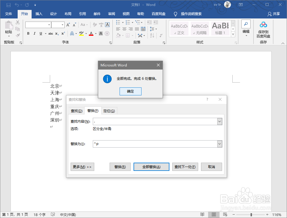Screen dimensions: 287x218
Task: Apply multilevel list icon
Action: pyautogui.click(x=138, y=22)
